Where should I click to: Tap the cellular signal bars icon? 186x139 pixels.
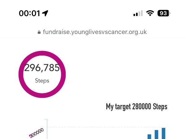click(138, 13)
